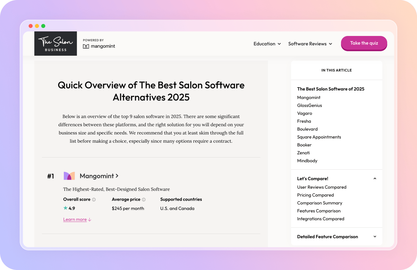The width and height of the screenshot is (417, 270).
Task: Click the $245 per month price
Action: pos(128,209)
